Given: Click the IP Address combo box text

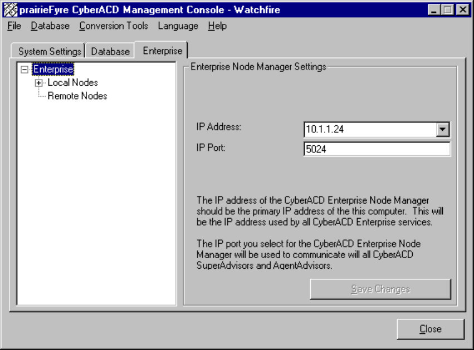Looking at the screenshot, I should [x=369, y=130].
